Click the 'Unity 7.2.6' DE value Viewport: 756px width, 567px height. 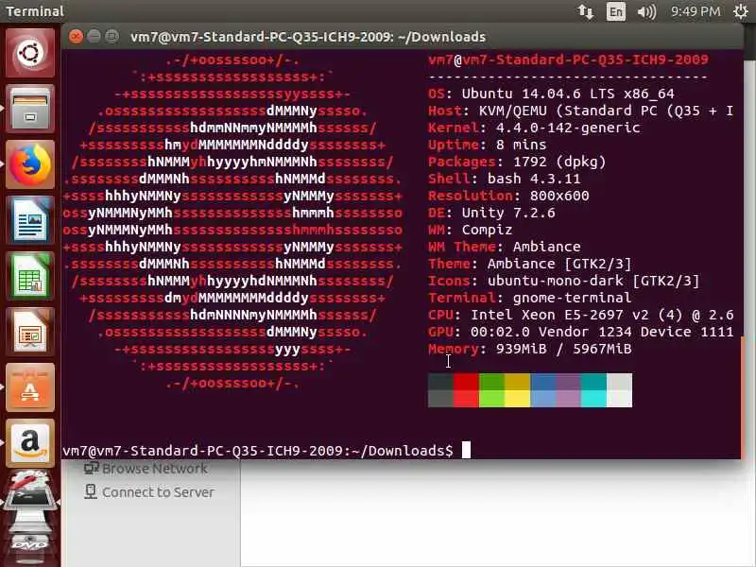(x=508, y=213)
